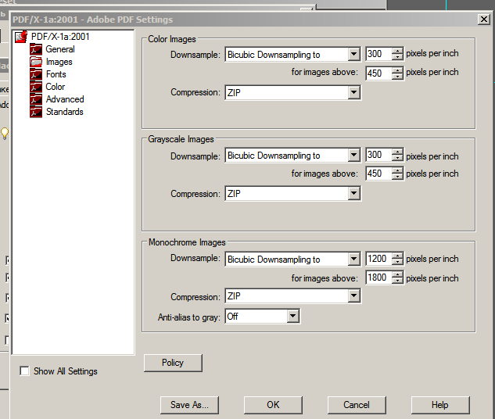Increase Grayscale 300 ppi spinner
Screen dimensions: 495x419
pos(397,152)
